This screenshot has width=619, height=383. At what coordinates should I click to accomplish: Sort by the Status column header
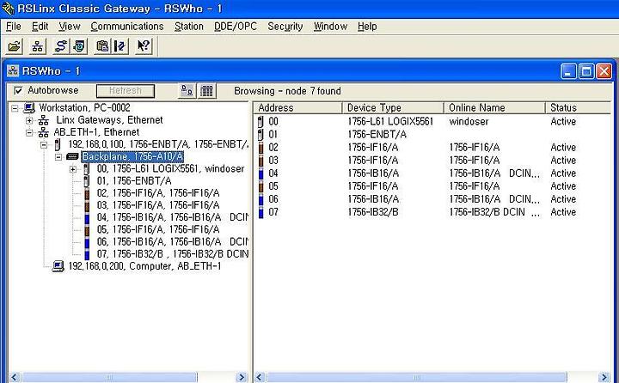click(579, 107)
